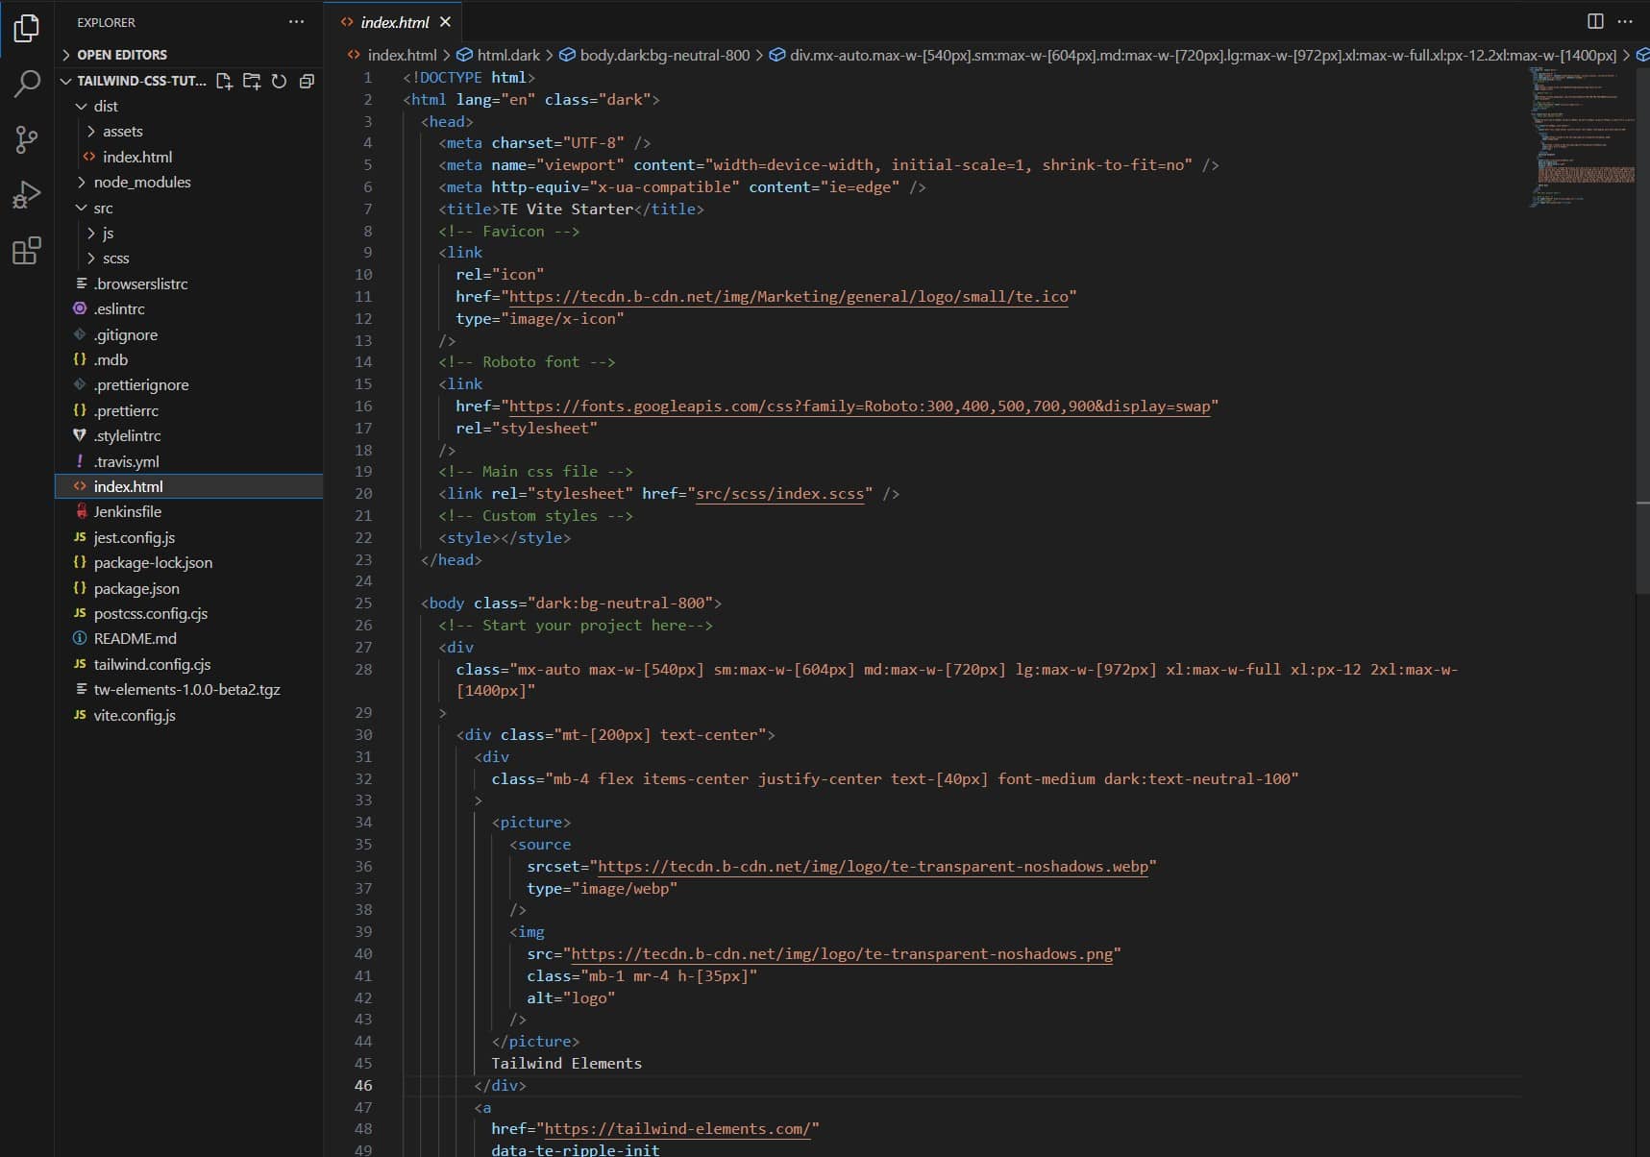Open Explorer views and more actions menu
The width and height of the screenshot is (1650, 1157).
(x=296, y=22)
